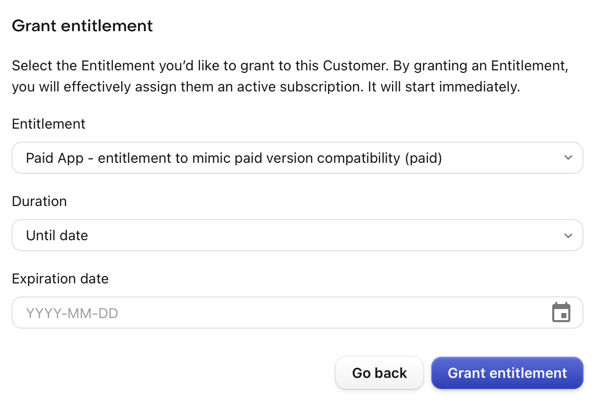Focus the Expiration date input field
The height and width of the screenshot is (401, 594).
(x=298, y=313)
